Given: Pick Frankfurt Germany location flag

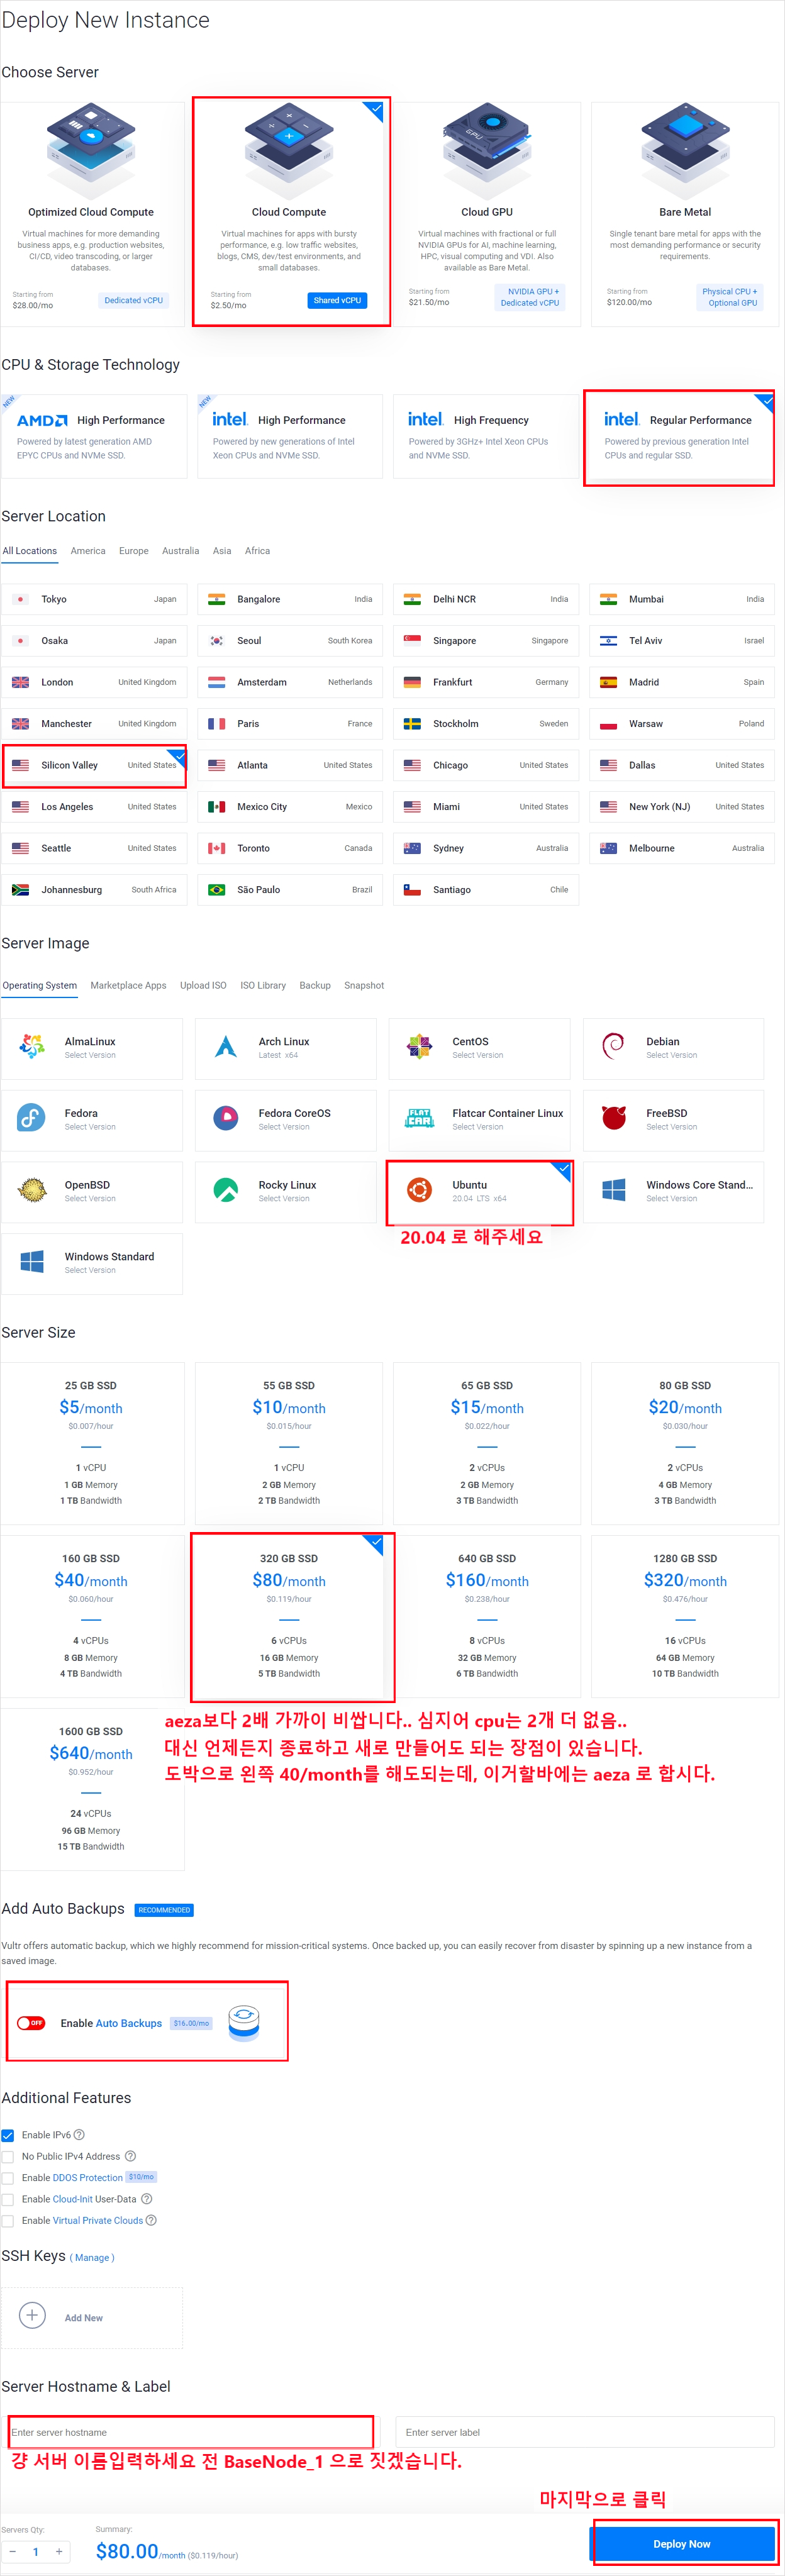Looking at the screenshot, I should click(412, 682).
